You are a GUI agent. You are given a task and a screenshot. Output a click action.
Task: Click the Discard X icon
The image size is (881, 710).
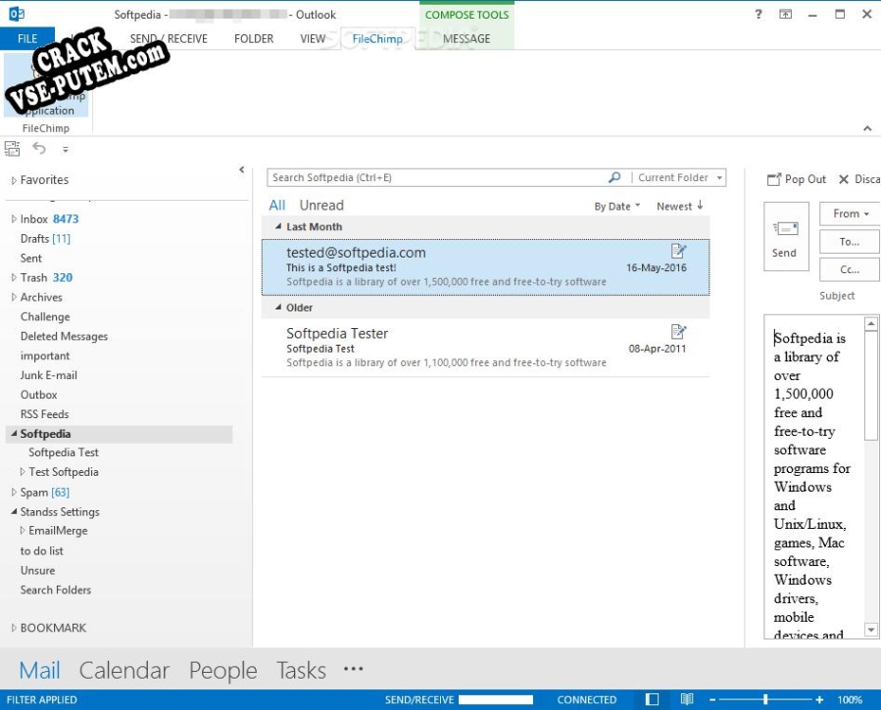[x=844, y=179]
